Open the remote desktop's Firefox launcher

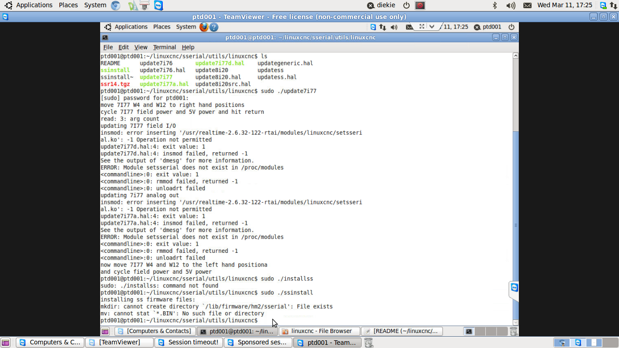204,27
